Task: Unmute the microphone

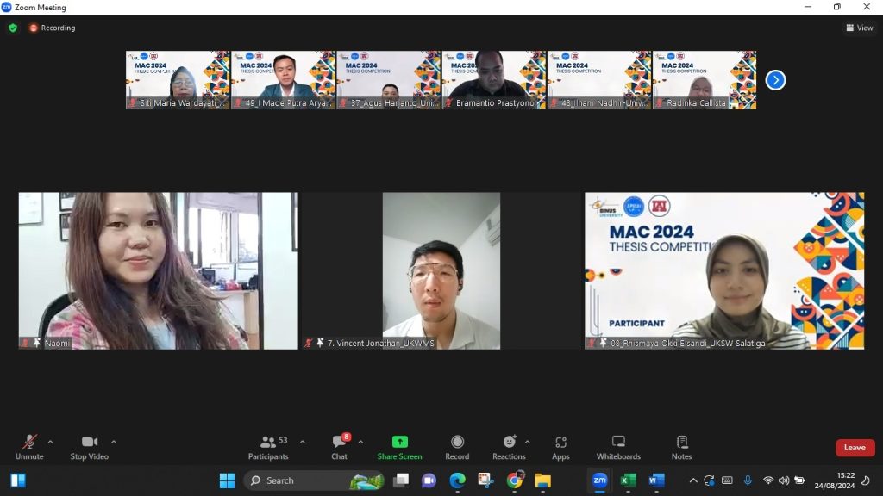Action: pos(29,446)
